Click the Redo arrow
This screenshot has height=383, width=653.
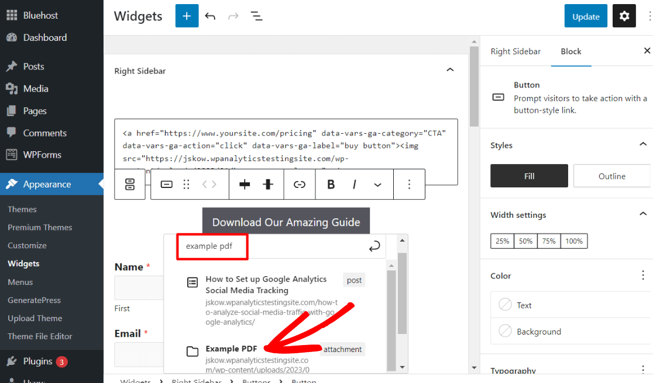coord(233,16)
